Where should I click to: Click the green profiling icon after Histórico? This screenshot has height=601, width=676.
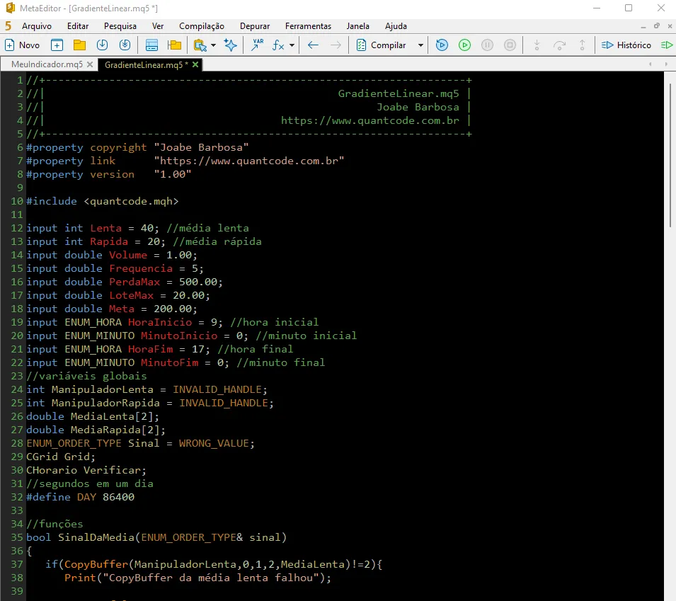click(667, 45)
